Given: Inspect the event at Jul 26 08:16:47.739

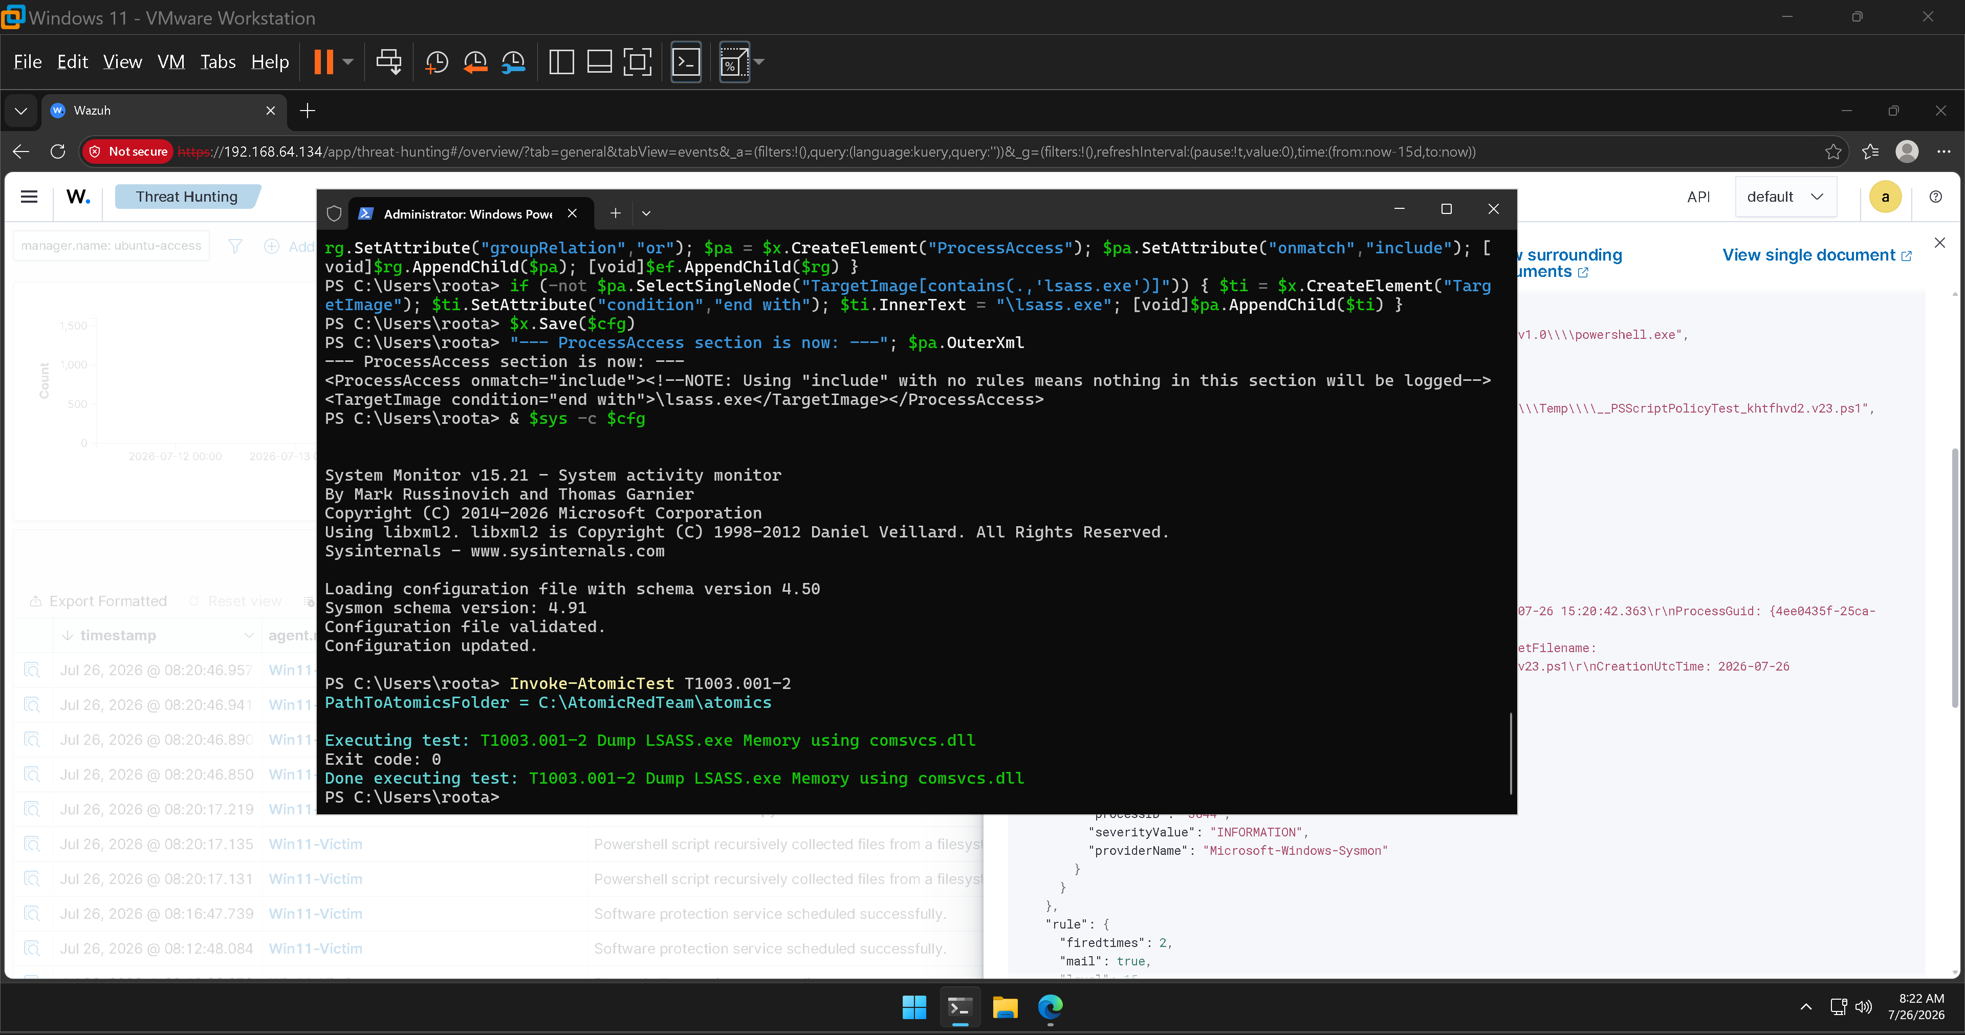Looking at the screenshot, I should [x=31, y=914].
